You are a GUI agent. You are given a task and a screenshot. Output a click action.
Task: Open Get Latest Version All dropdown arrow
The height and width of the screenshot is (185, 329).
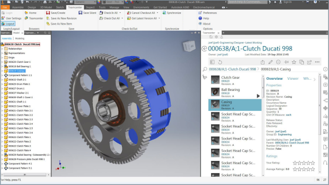pos(159,18)
